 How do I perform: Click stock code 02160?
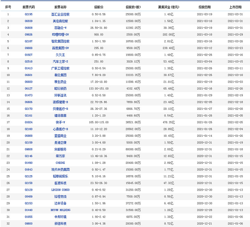(x=28, y=129)
